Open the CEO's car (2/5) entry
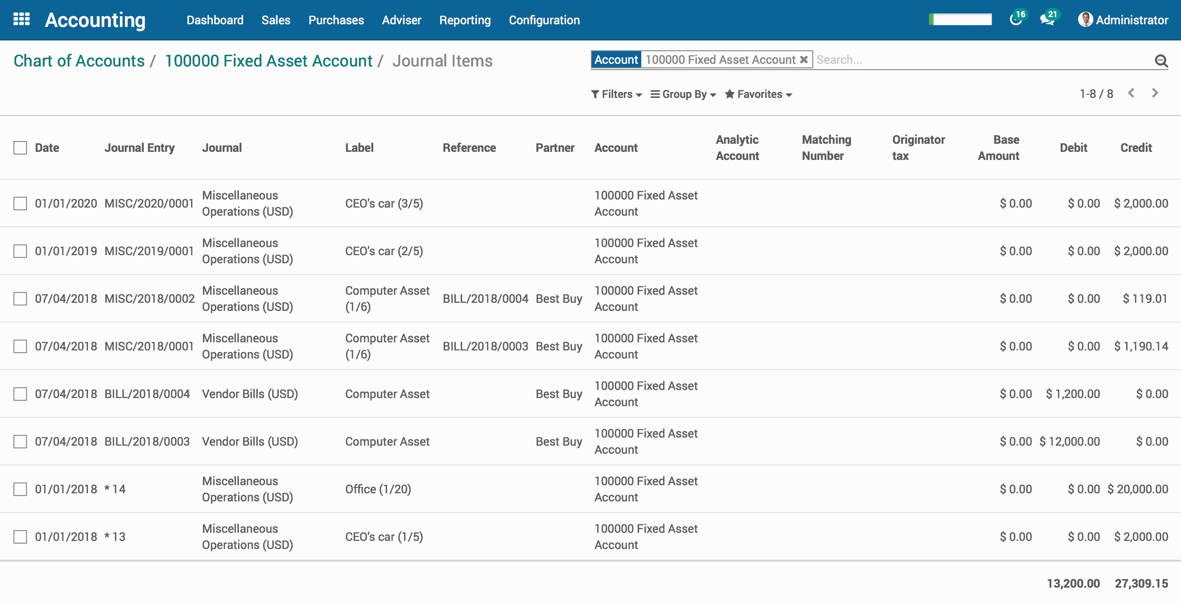This screenshot has width=1181, height=602. [x=384, y=251]
